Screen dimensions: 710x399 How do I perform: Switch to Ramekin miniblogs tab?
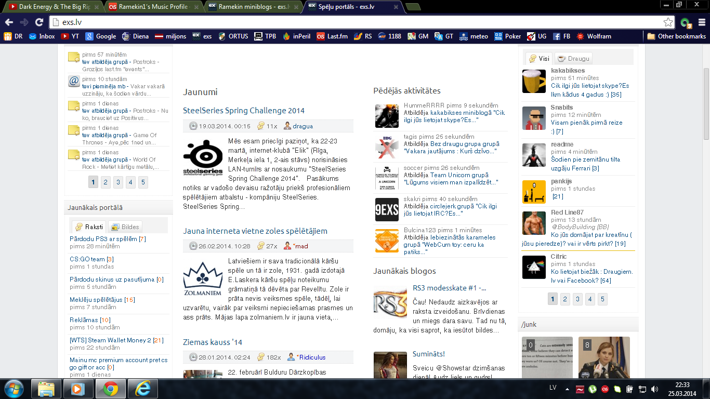click(253, 7)
